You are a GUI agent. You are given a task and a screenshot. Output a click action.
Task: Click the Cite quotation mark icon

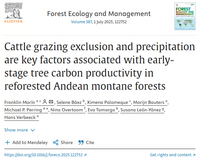pyautogui.click(x=81, y=142)
